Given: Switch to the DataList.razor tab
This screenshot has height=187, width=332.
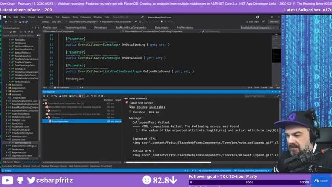Looking at the screenshot, I should (x=161, y=28).
